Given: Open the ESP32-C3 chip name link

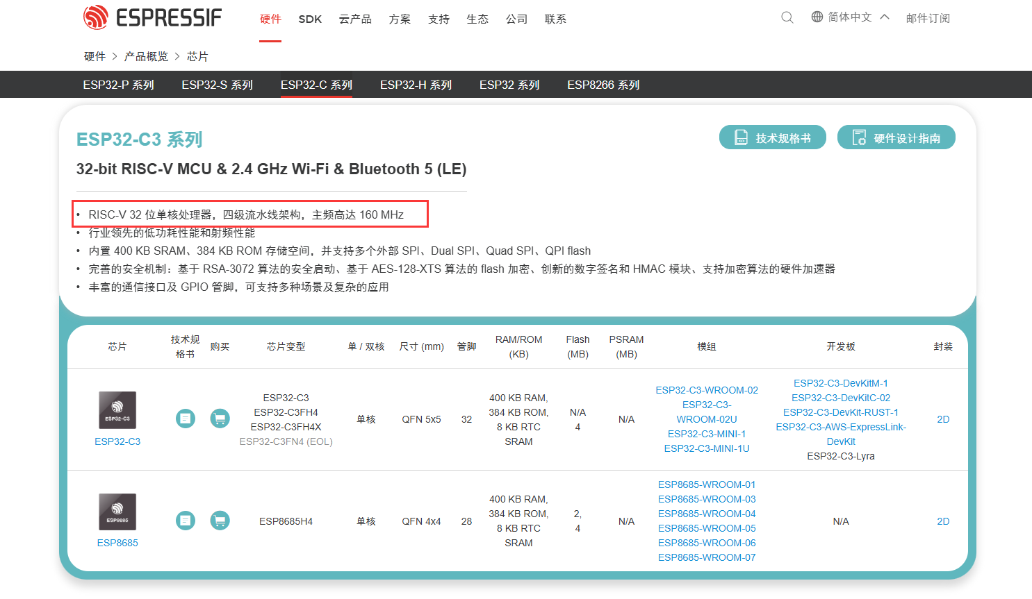Looking at the screenshot, I should (x=117, y=441).
